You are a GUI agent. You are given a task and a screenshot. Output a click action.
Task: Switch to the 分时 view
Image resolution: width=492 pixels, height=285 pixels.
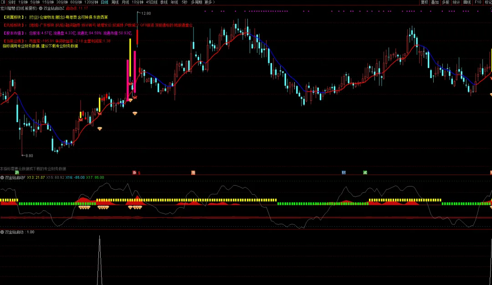point(11,2)
